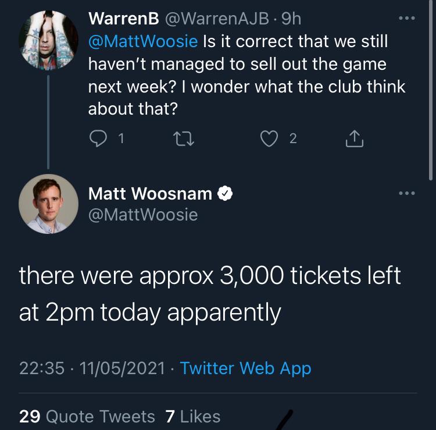This screenshot has height=430, width=436.
Task: Open WarrenB's profile picture
Action: 48,40
